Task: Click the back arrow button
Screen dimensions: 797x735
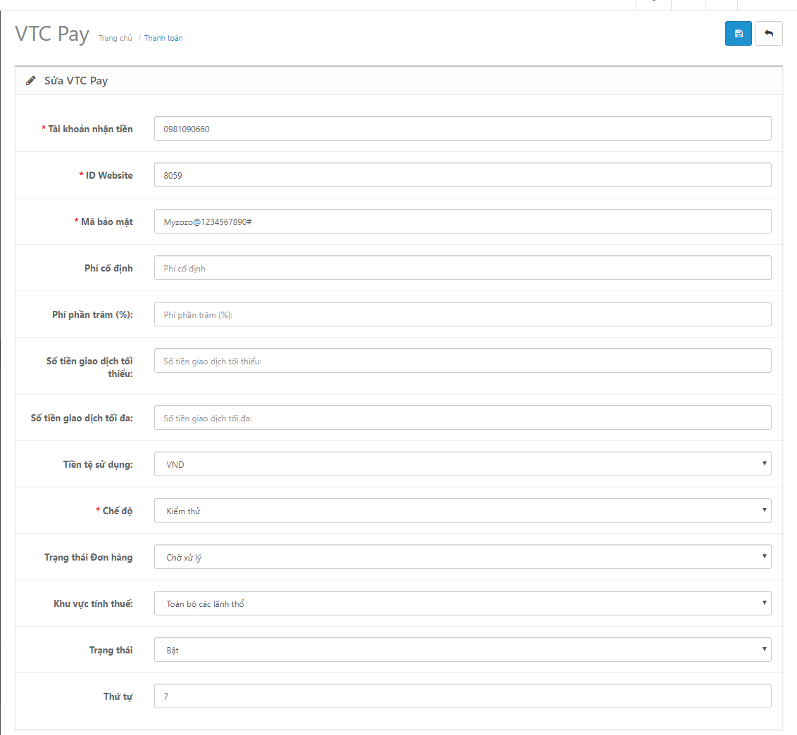Action: pos(769,34)
